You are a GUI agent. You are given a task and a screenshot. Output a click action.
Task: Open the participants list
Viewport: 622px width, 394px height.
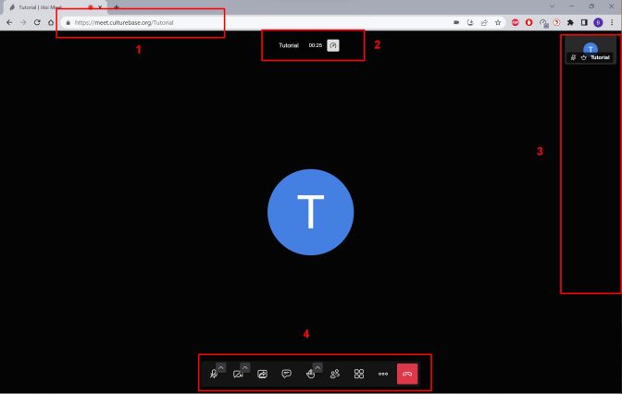(x=335, y=374)
